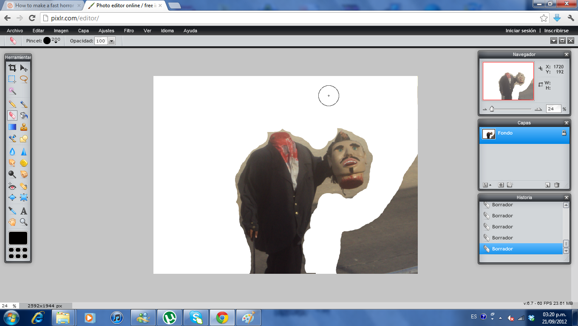The width and height of the screenshot is (578, 326).
Task: Click the Navegador zoom-out mountain icon
Action: point(484,110)
